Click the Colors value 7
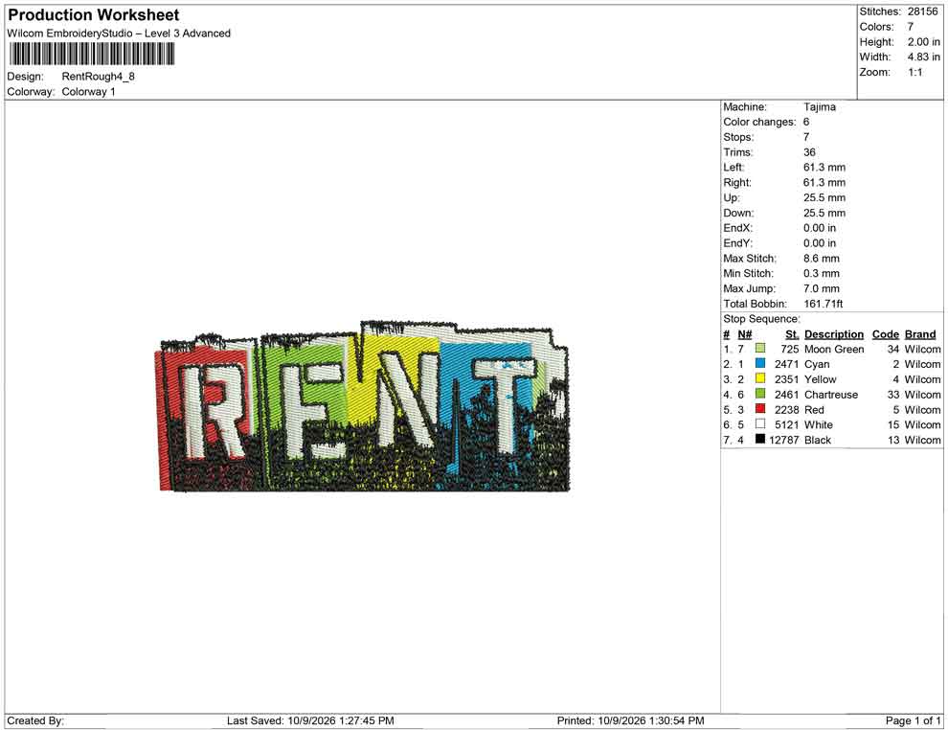This screenshot has width=948, height=730. (911, 27)
